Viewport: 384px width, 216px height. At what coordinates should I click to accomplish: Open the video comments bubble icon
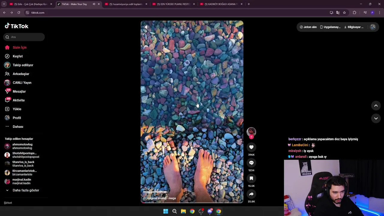(251, 163)
